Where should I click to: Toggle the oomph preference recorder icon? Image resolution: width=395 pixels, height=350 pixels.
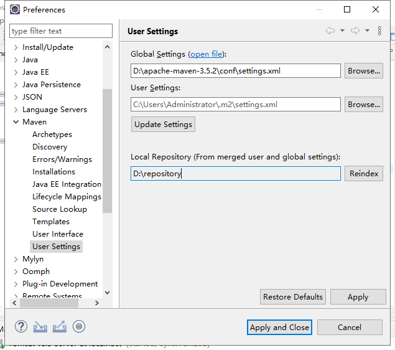(x=79, y=326)
